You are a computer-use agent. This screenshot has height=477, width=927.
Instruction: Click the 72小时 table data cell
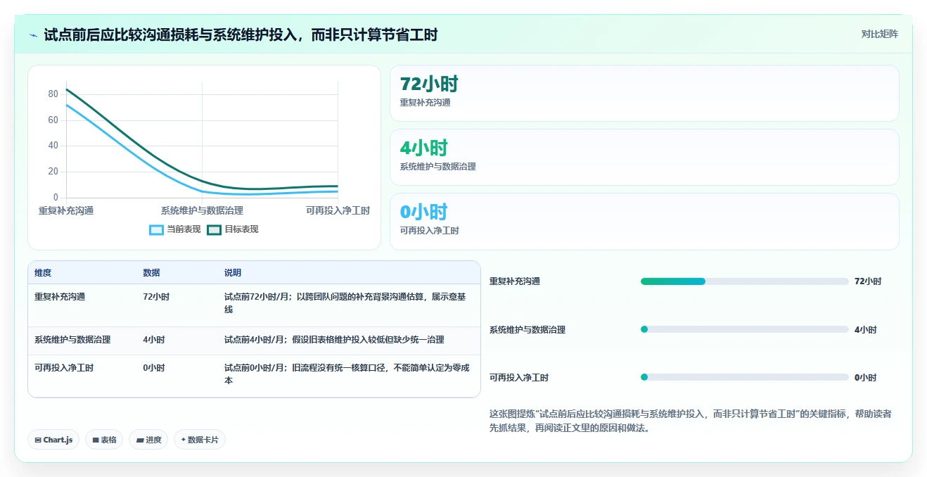(156, 297)
